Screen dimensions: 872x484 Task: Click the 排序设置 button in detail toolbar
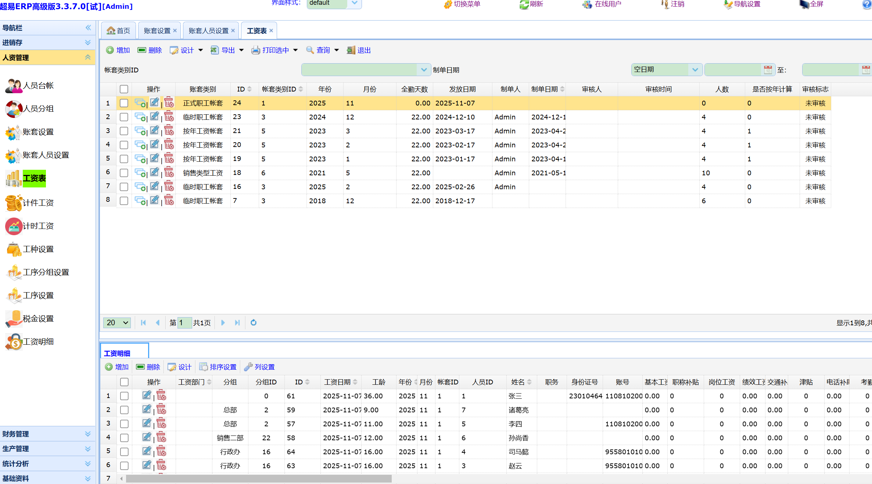[x=218, y=367]
